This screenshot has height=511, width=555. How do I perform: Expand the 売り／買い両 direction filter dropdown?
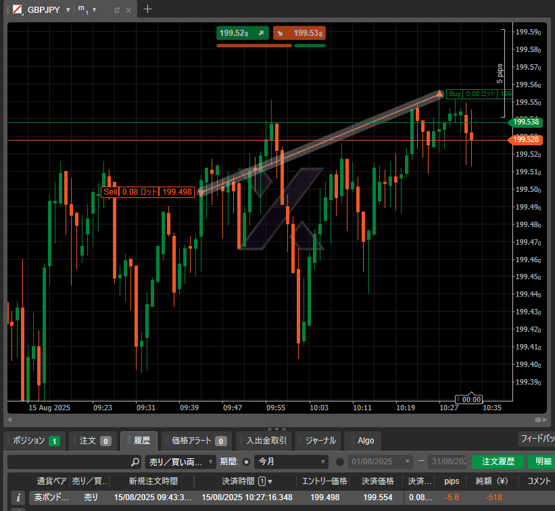point(180,462)
